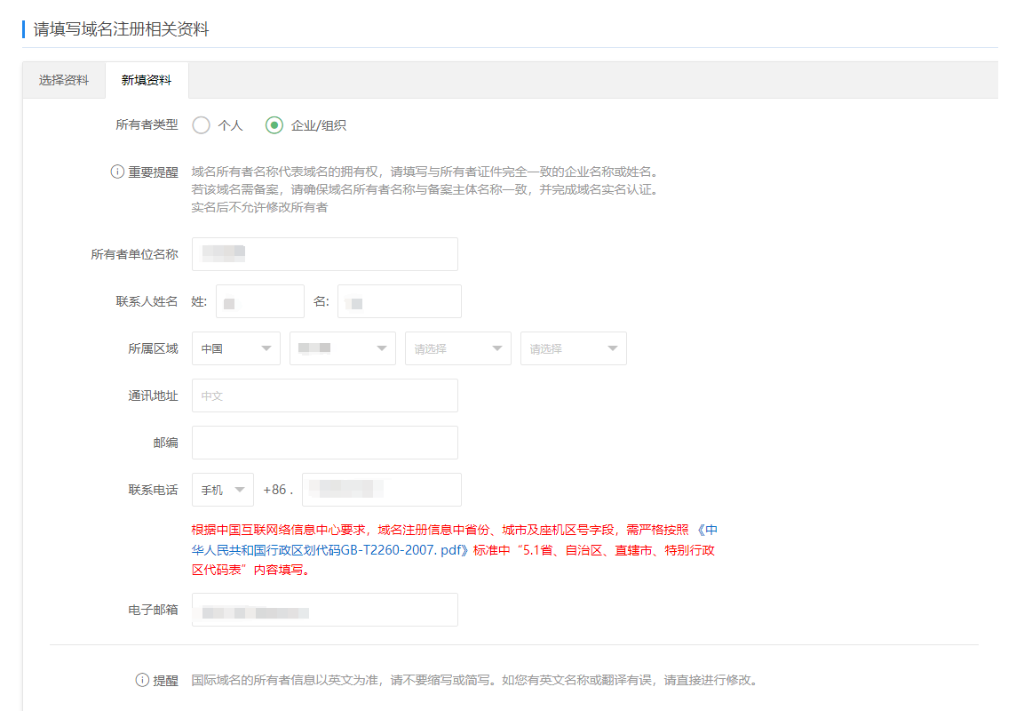Expand the 手机 phone type dropdown

(x=222, y=490)
